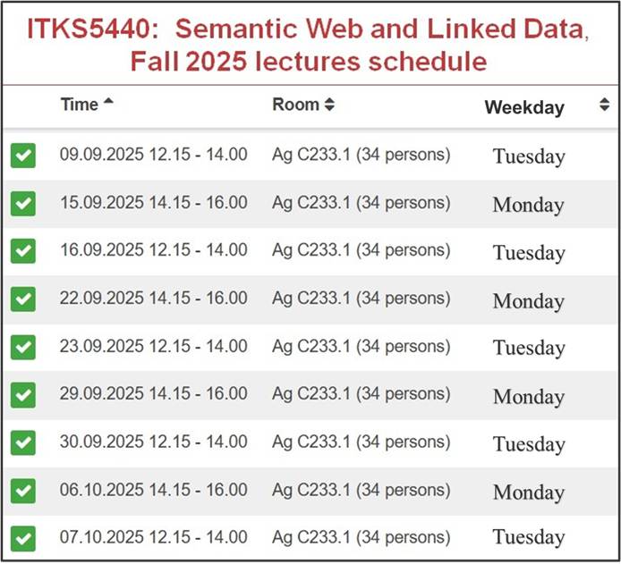Image resolution: width=621 pixels, height=564 pixels.
Task: Click Monday in the 22.09.2025 row
Action: pyautogui.click(x=528, y=301)
